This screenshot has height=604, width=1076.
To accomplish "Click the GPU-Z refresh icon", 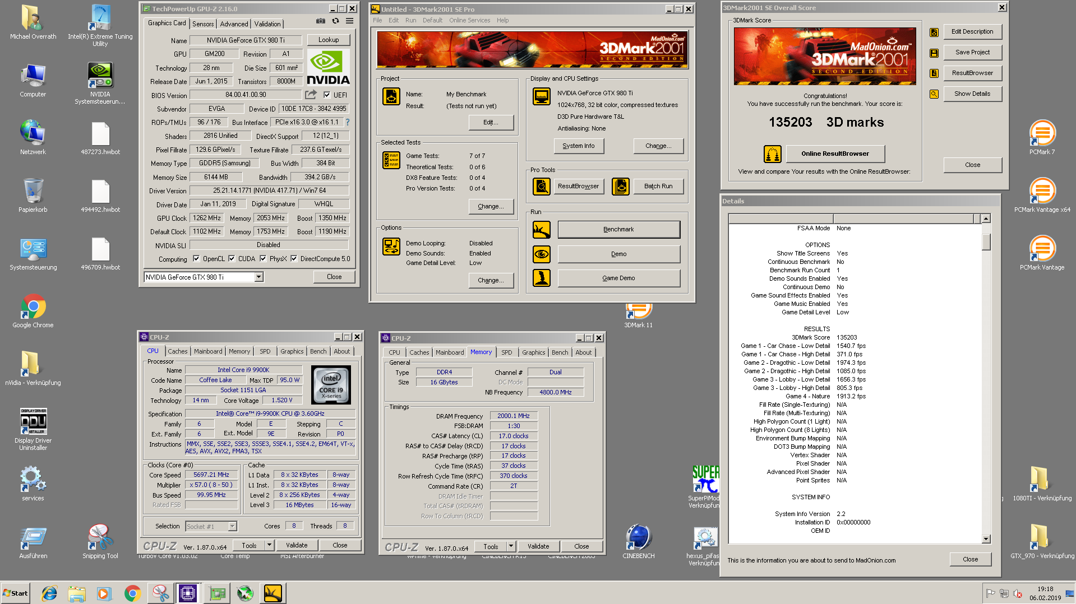I will click(x=335, y=21).
